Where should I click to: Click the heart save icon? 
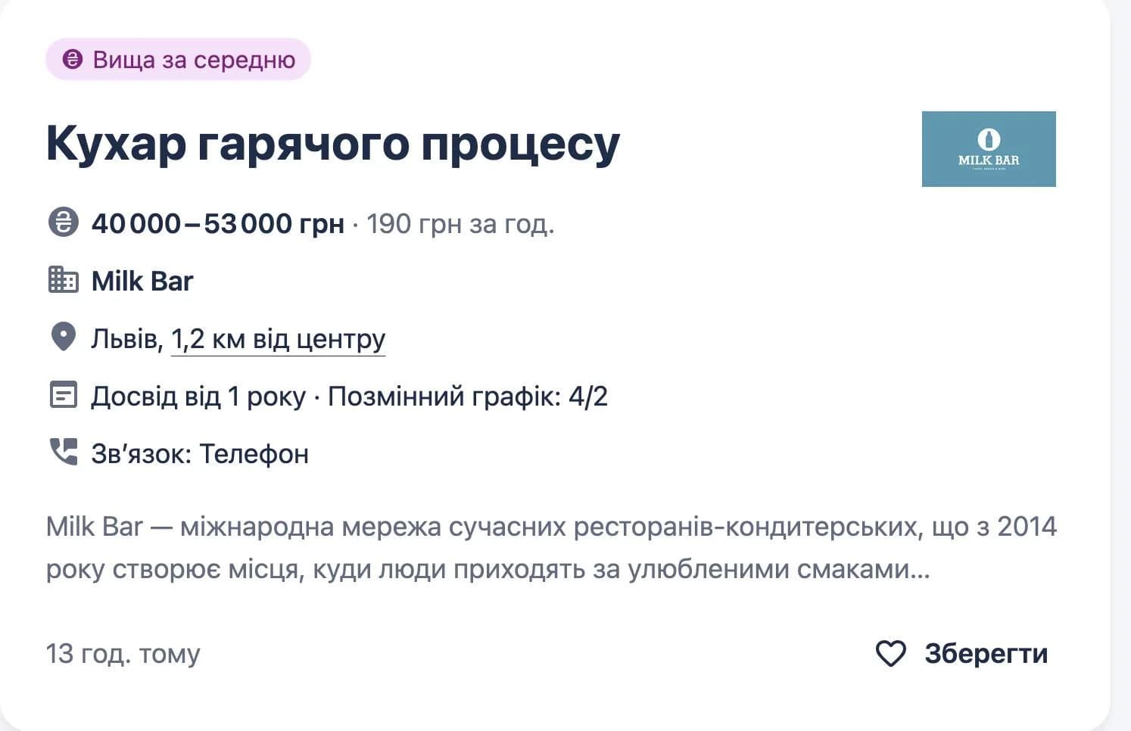click(890, 654)
